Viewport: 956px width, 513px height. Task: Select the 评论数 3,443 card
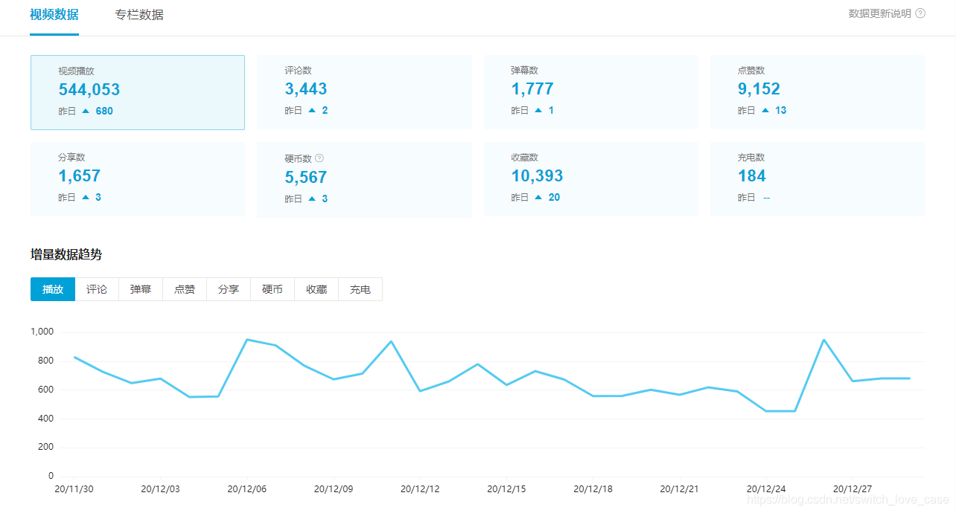click(365, 92)
